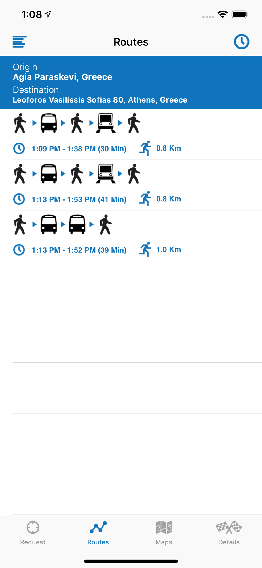Switch to the Request tab

33,533
